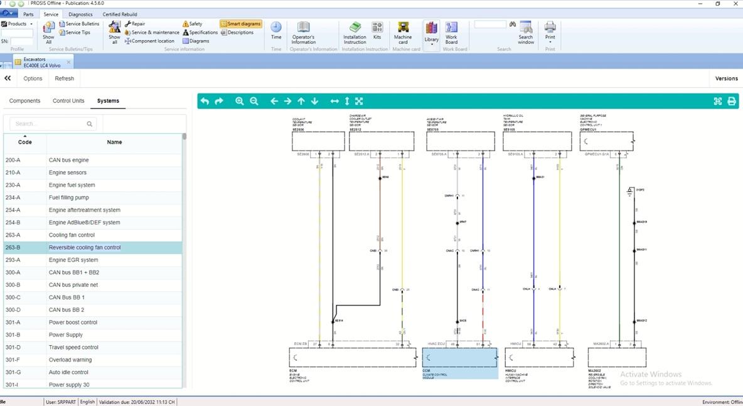Select the "CAN bus engine" system row
This screenshot has width=743, height=406.
[93, 160]
